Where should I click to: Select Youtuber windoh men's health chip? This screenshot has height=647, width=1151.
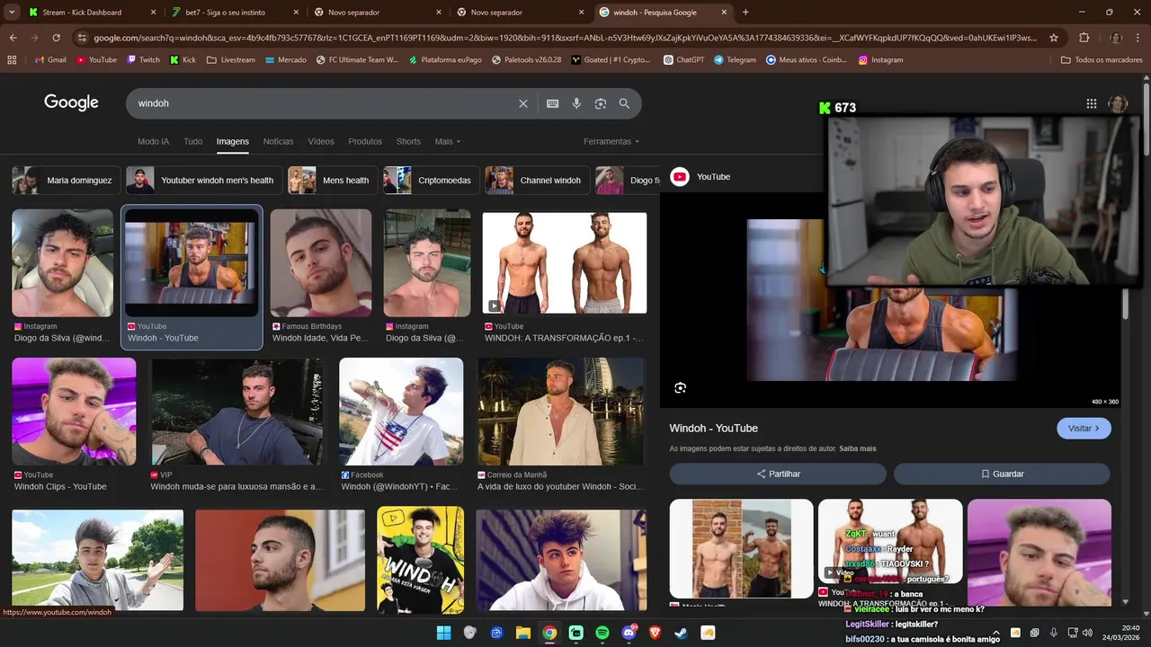204,181
